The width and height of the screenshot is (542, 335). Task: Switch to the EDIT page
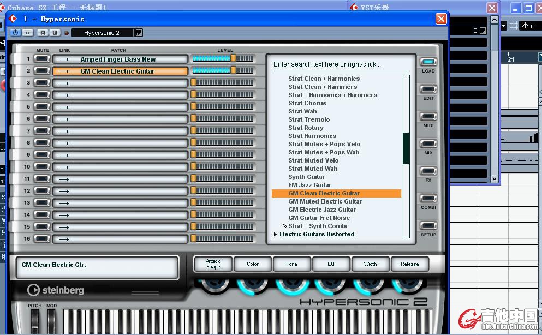(x=428, y=89)
